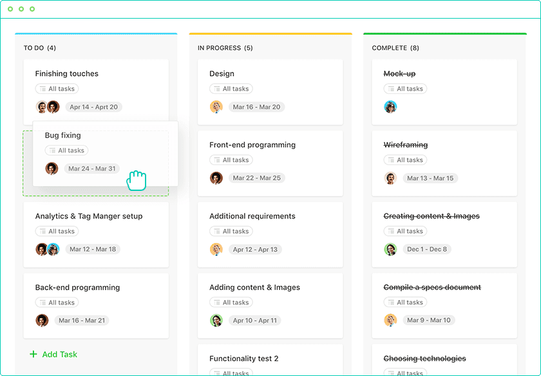
Task: Open date range Mar 16 - Mar 20
Action: [256, 107]
